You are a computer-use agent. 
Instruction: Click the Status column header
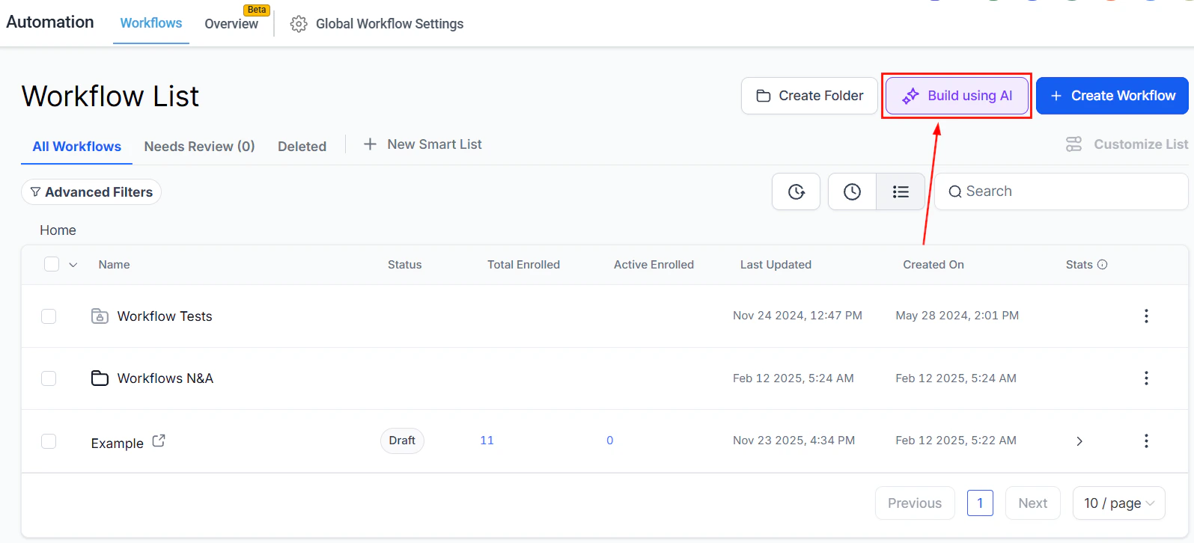click(405, 265)
